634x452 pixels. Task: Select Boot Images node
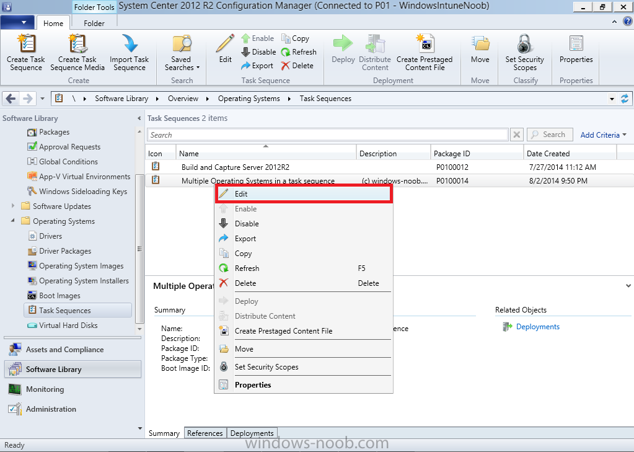pyautogui.click(x=59, y=296)
